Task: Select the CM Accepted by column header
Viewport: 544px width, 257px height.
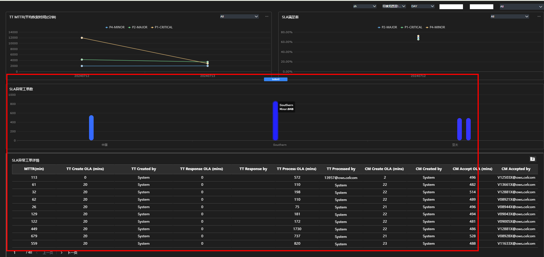Action: (516, 169)
